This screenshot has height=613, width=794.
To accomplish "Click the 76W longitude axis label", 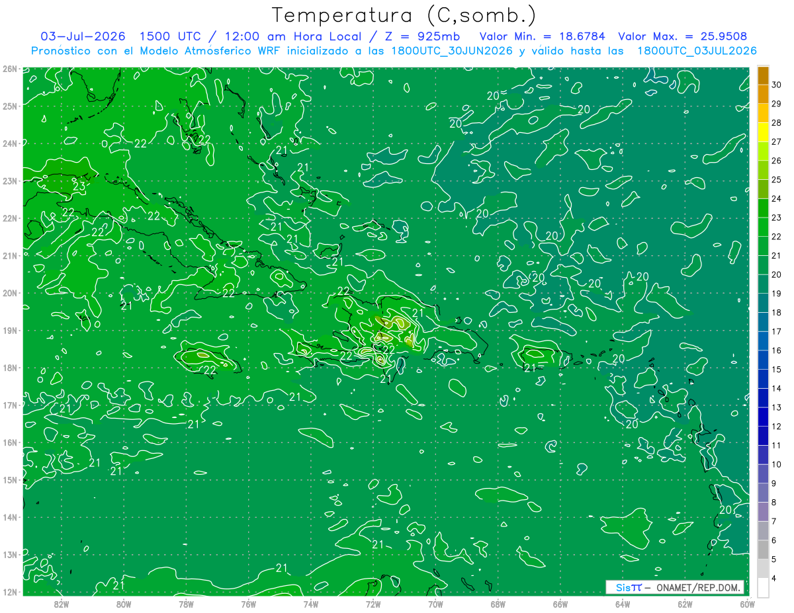I will (x=248, y=604).
